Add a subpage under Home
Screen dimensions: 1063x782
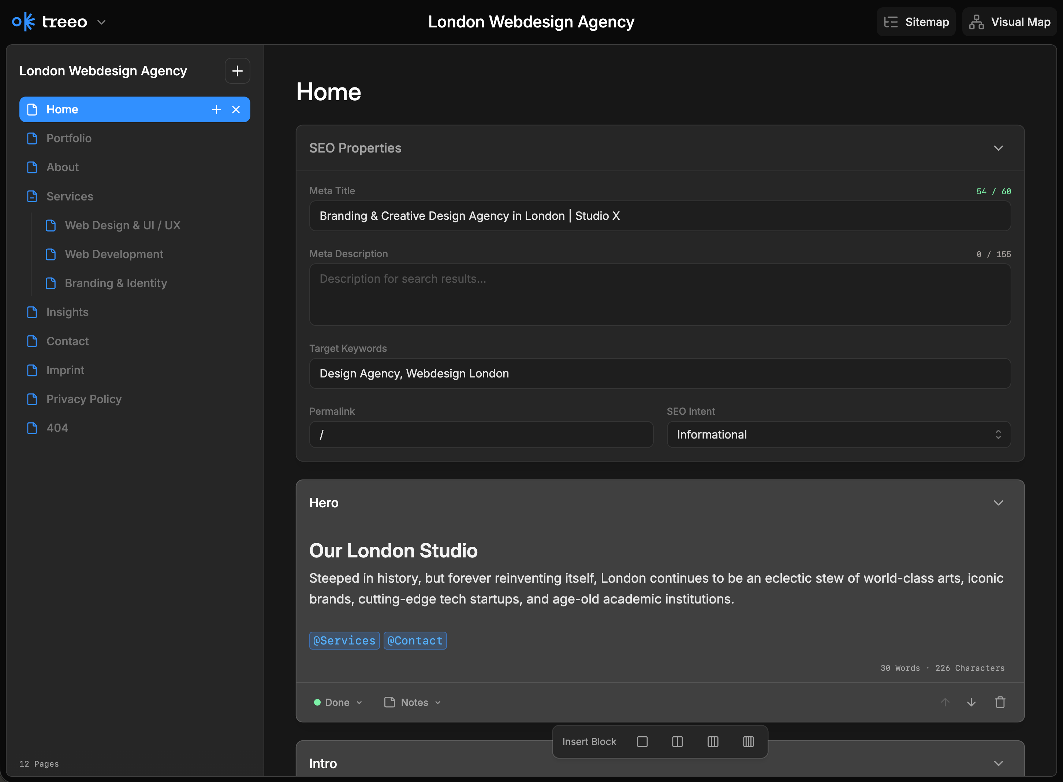pos(216,109)
